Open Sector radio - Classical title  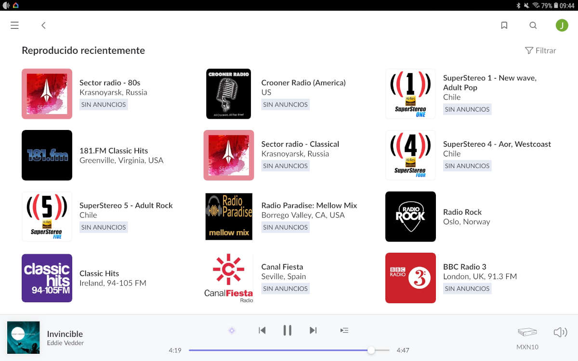point(300,144)
